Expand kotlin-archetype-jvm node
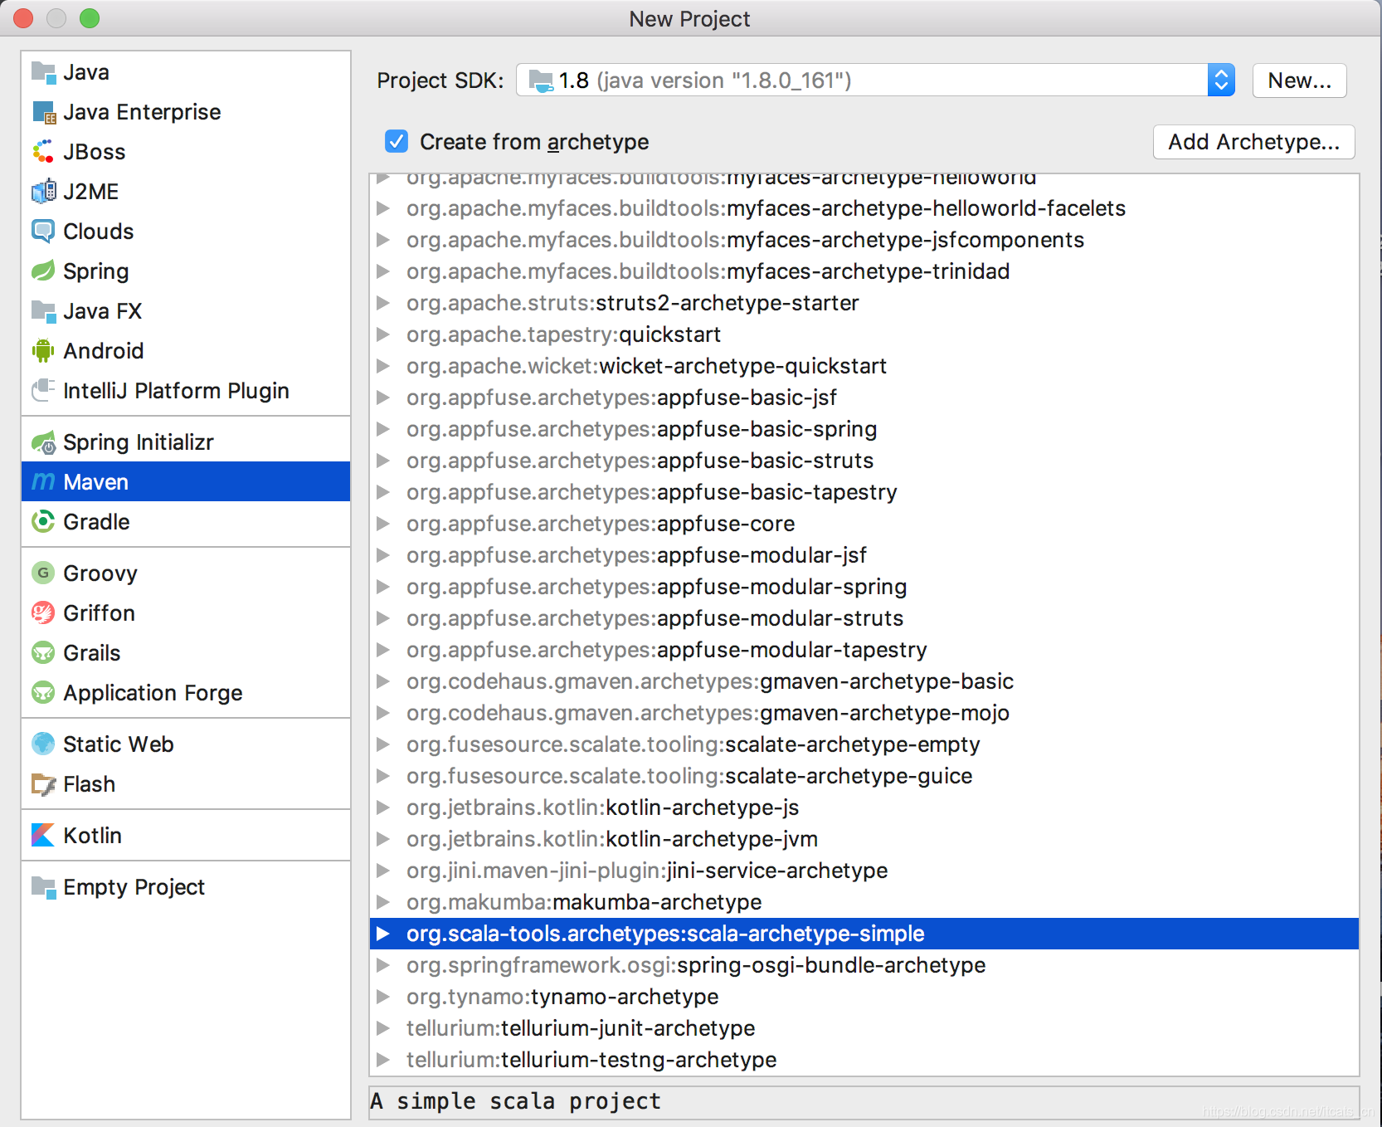1382x1127 pixels. tap(383, 839)
